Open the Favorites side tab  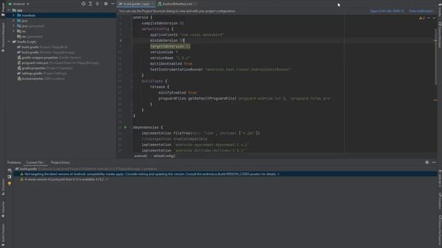coord(3,209)
